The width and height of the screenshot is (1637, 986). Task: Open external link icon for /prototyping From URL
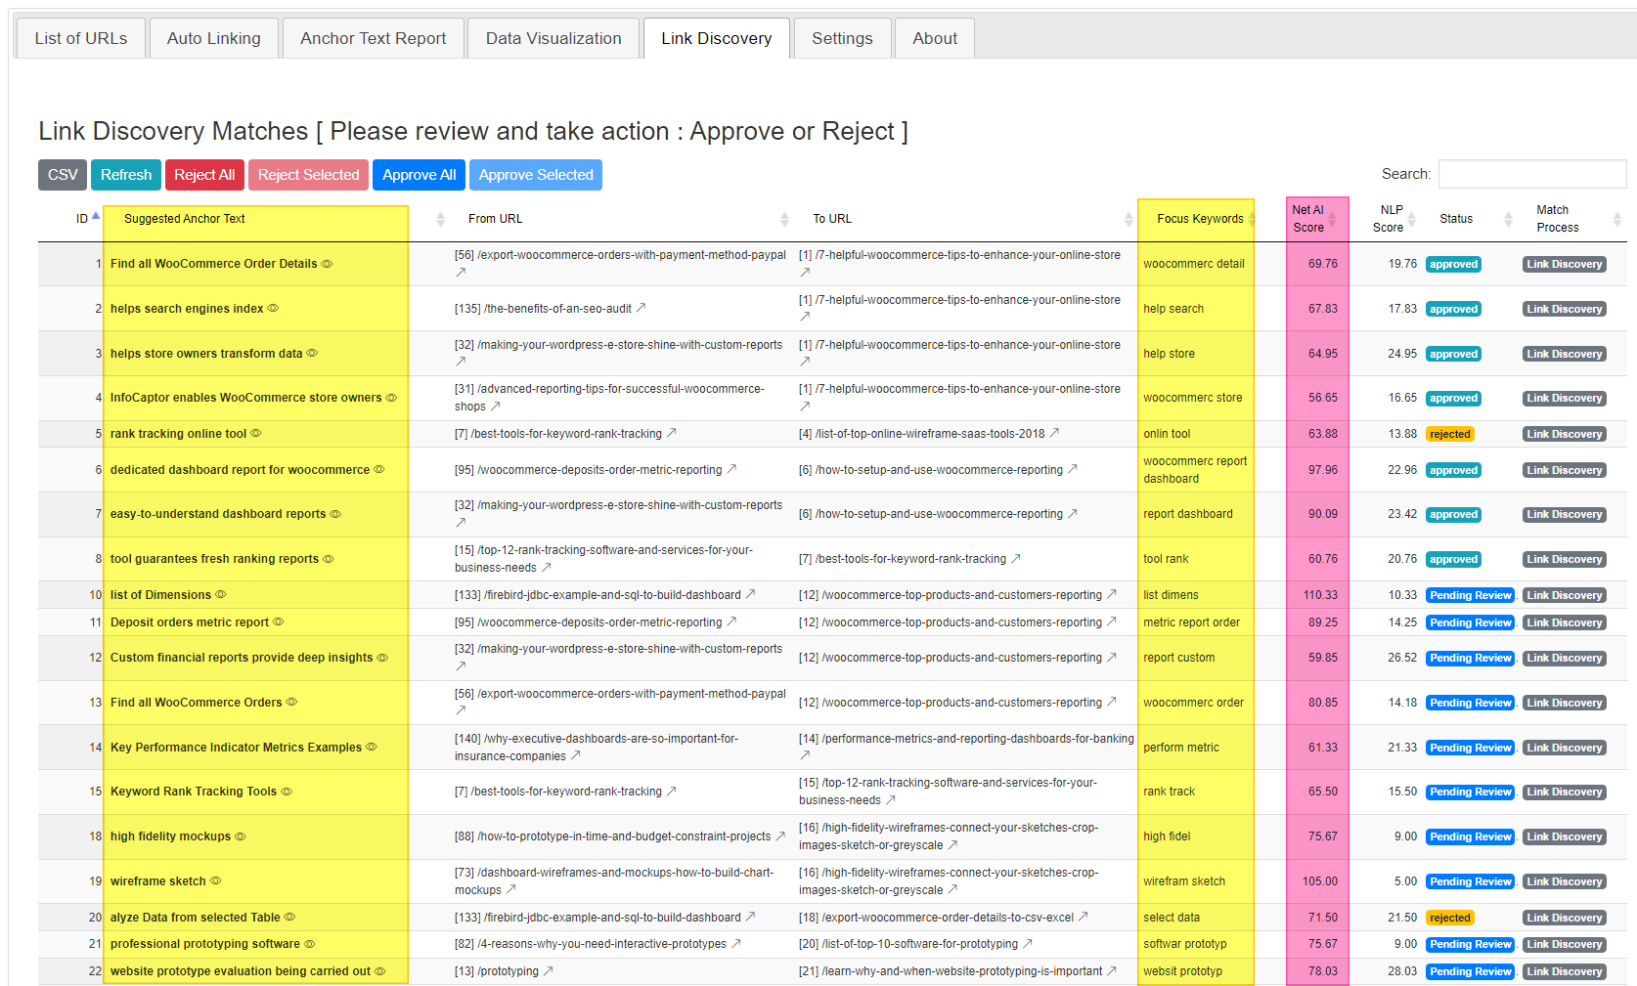click(x=549, y=970)
